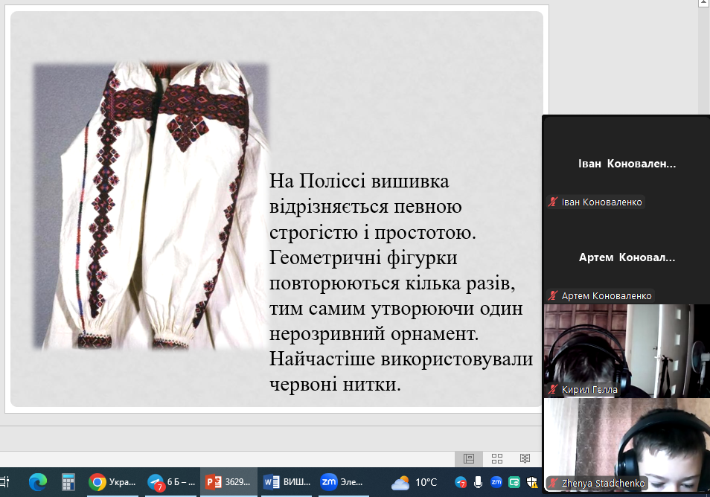Open the Calculator app in the taskbar
710x497 pixels.
tap(68, 482)
